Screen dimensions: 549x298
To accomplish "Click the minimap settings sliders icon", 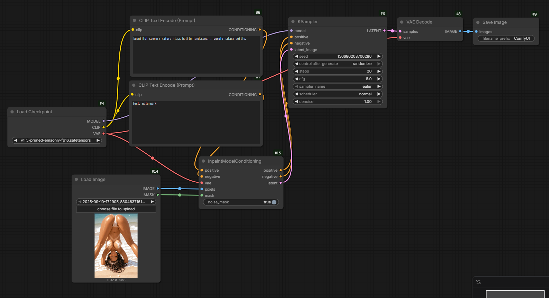I will 478,282.
